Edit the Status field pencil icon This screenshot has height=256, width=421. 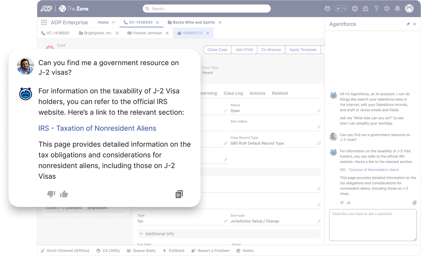(319, 111)
